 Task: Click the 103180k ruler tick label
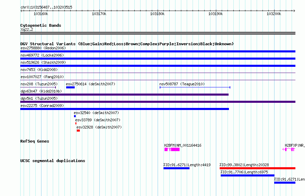coord(157,14)
